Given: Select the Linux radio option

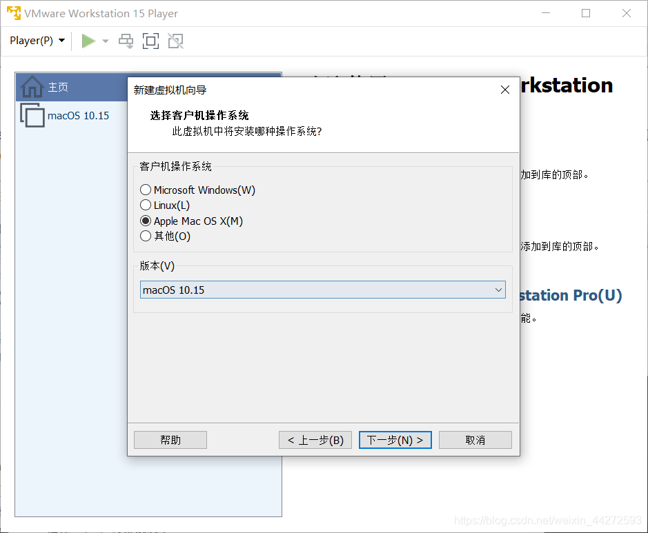Looking at the screenshot, I should 146,205.
